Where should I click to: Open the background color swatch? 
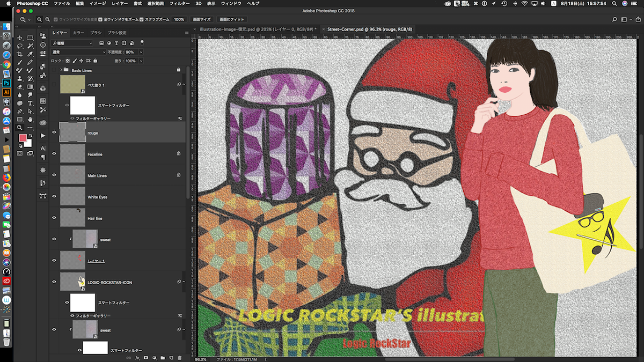pyautogui.click(x=28, y=144)
